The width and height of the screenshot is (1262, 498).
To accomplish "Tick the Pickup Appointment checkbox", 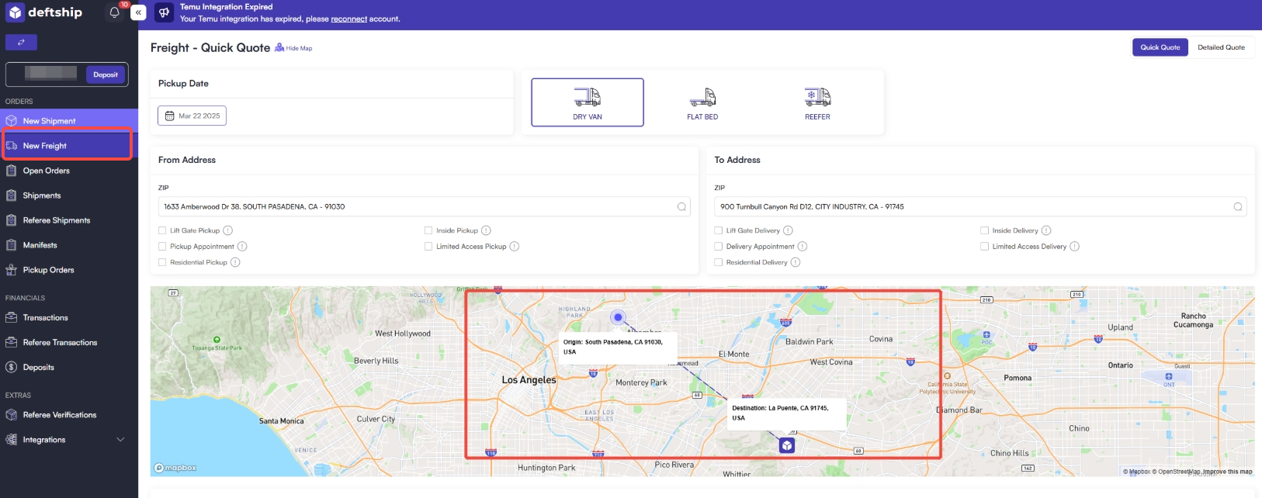I will [x=162, y=247].
